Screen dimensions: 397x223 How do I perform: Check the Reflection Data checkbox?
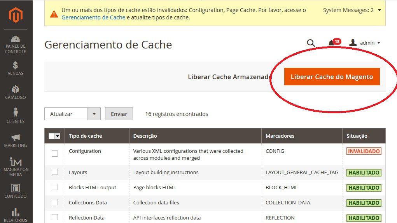pos(55,217)
